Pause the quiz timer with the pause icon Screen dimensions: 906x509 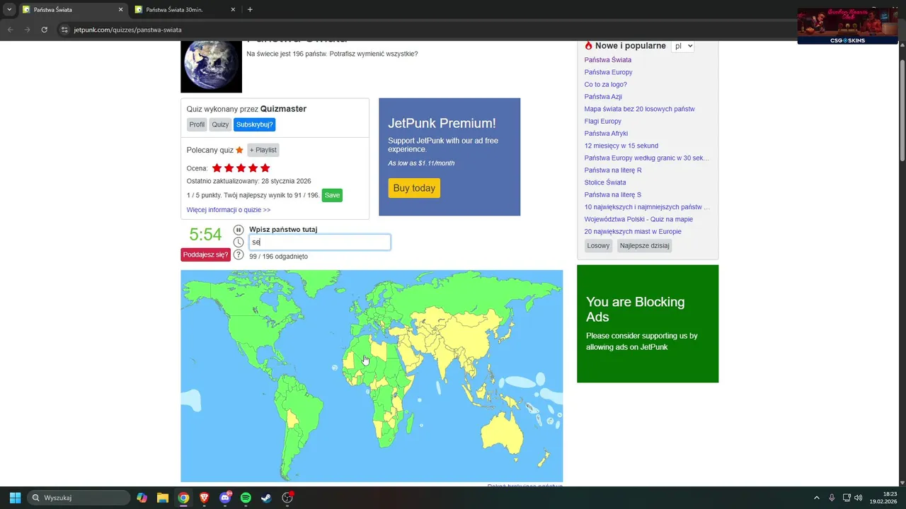click(x=239, y=230)
